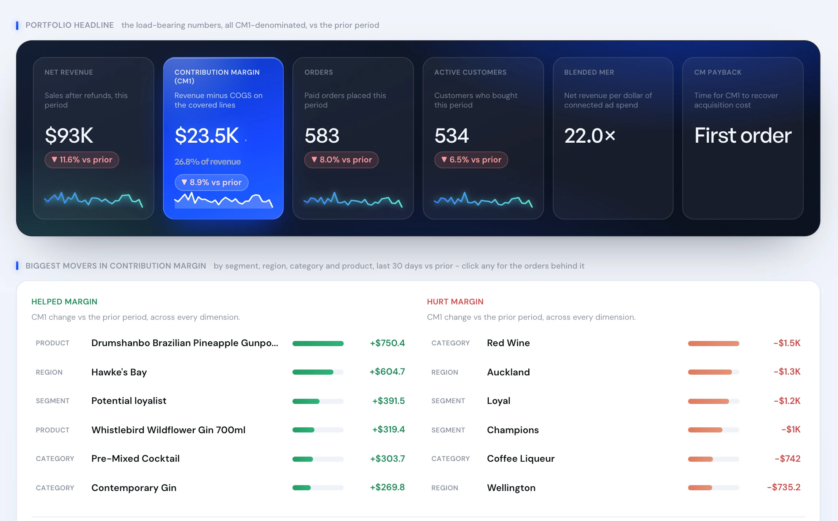Click the Helped Margin heading
Viewport: 838px width, 521px height.
pyautogui.click(x=64, y=302)
